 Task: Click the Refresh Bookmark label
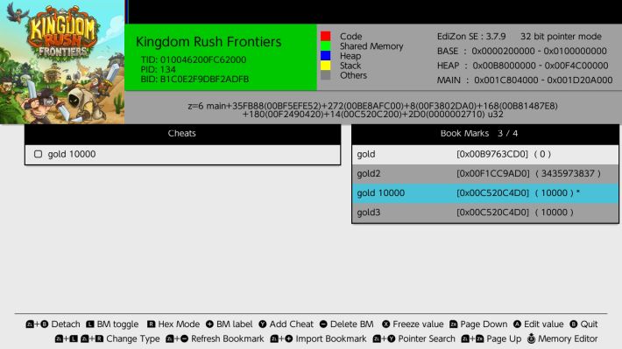point(227,339)
